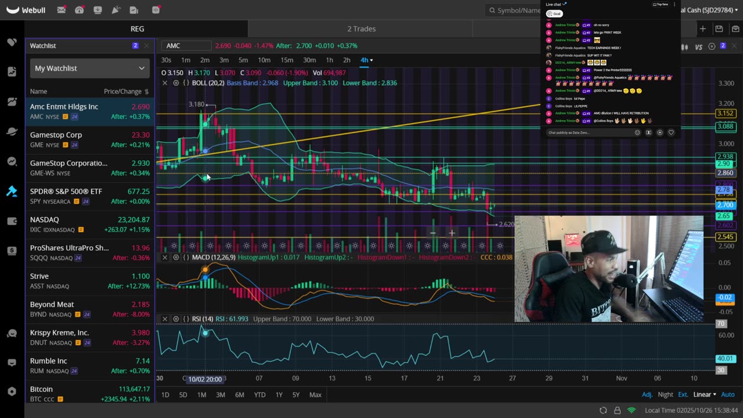Open the dollar account icon in left sidebar
Screen dimensions: 743x418
pyautogui.click(x=12, y=250)
